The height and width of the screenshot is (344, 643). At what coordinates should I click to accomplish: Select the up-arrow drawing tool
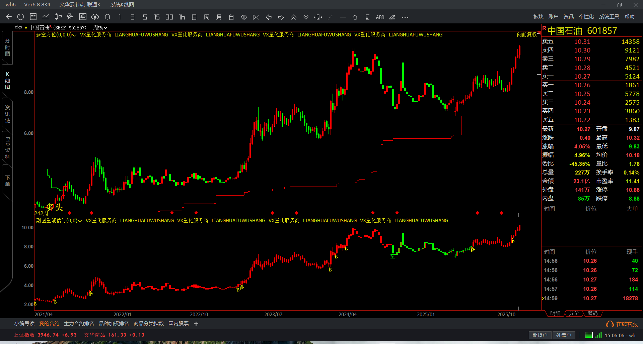pos(355,17)
